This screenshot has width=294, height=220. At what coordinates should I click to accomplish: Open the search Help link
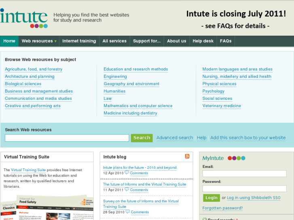pyautogui.click(x=201, y=138)
